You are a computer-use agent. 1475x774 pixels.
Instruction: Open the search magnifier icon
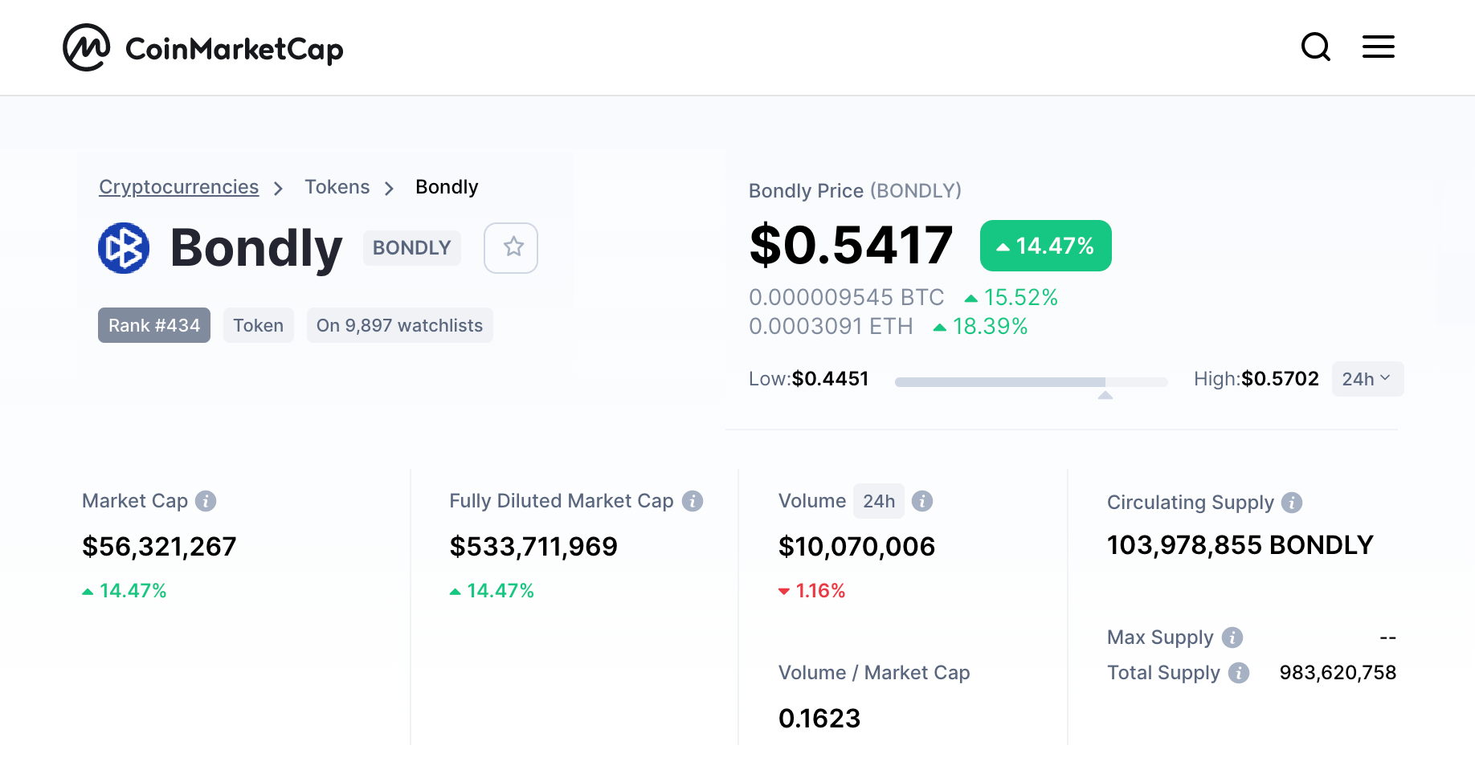coord(1316,47)
